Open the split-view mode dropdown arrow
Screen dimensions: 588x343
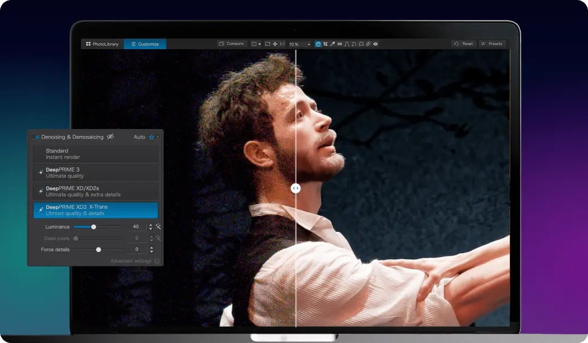click(259, 44)
